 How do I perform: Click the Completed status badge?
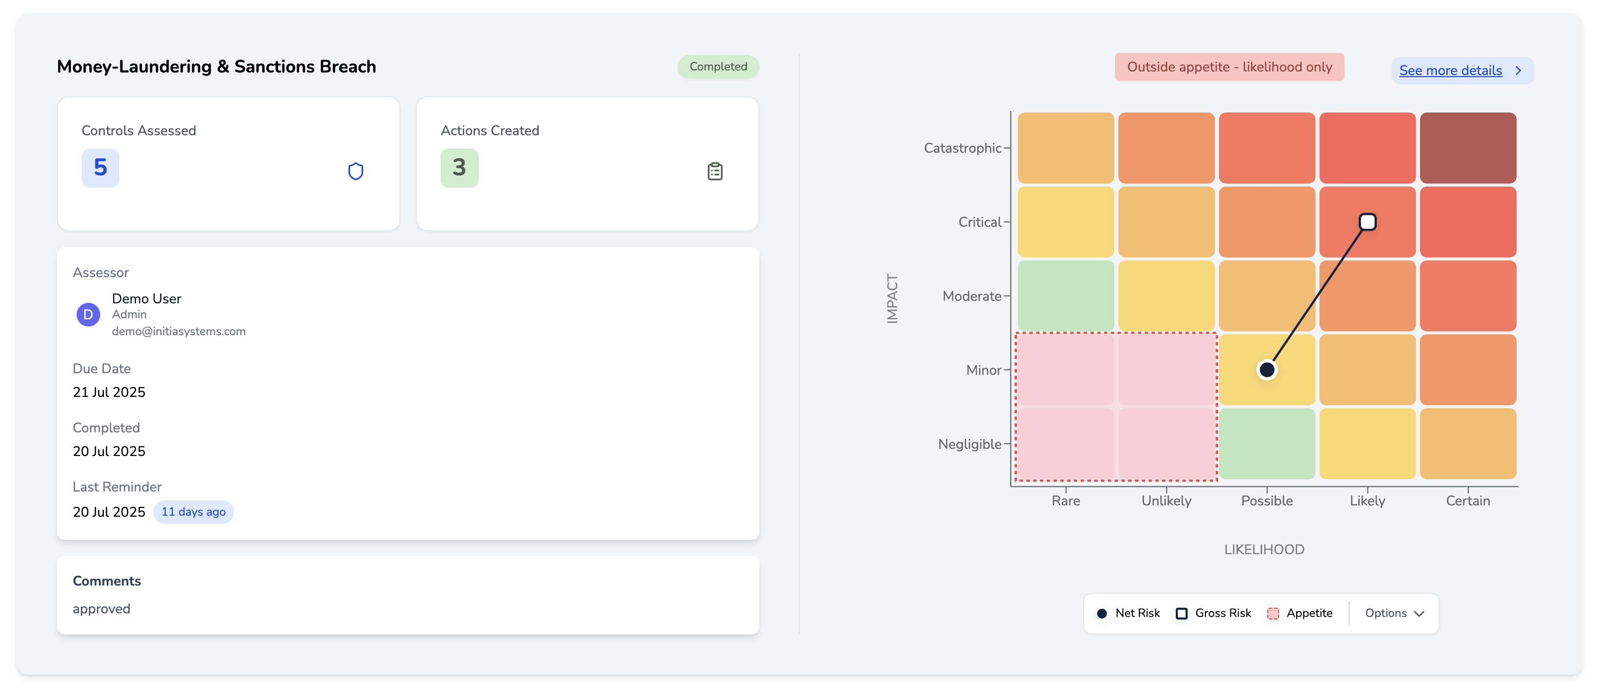(718, 66)
